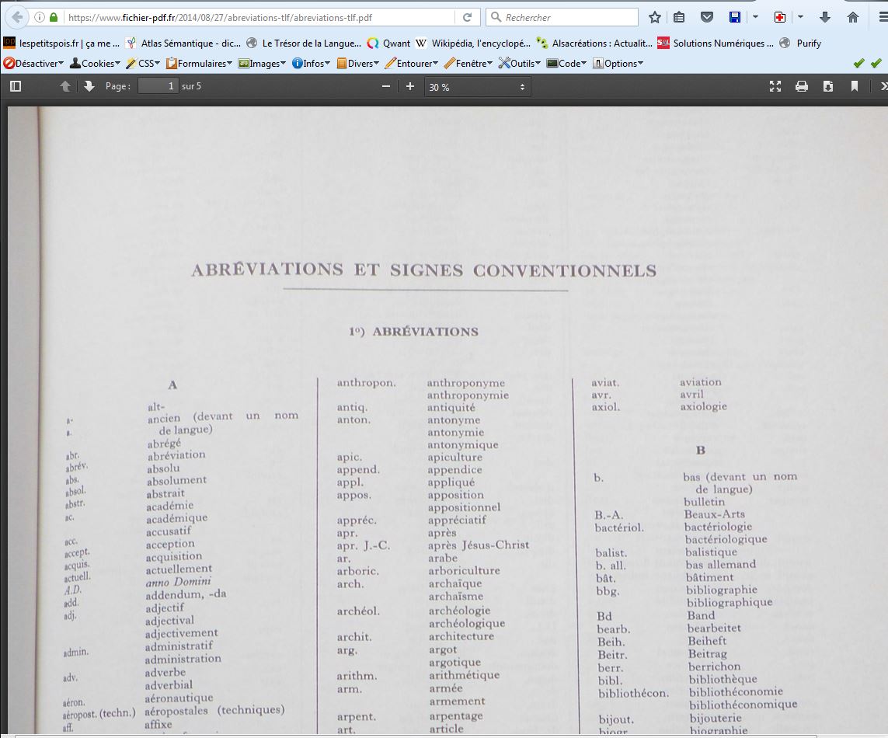Click first green validation checkmark icon

(859, 64)
